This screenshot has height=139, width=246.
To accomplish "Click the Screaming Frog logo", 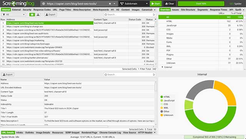I will tap(18, 3).
